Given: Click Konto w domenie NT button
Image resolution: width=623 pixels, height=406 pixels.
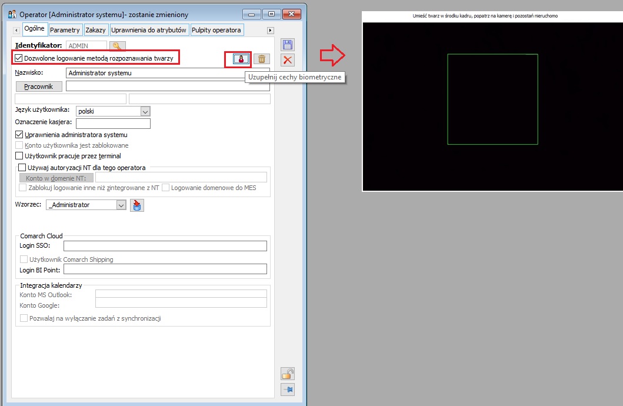Looking at the screenshot, I should (56, 178).
